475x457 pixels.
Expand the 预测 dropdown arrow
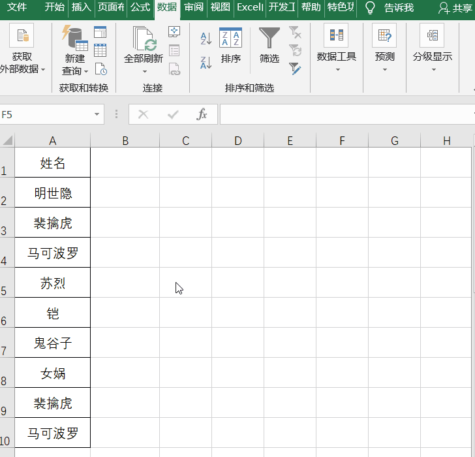point(385,70)
